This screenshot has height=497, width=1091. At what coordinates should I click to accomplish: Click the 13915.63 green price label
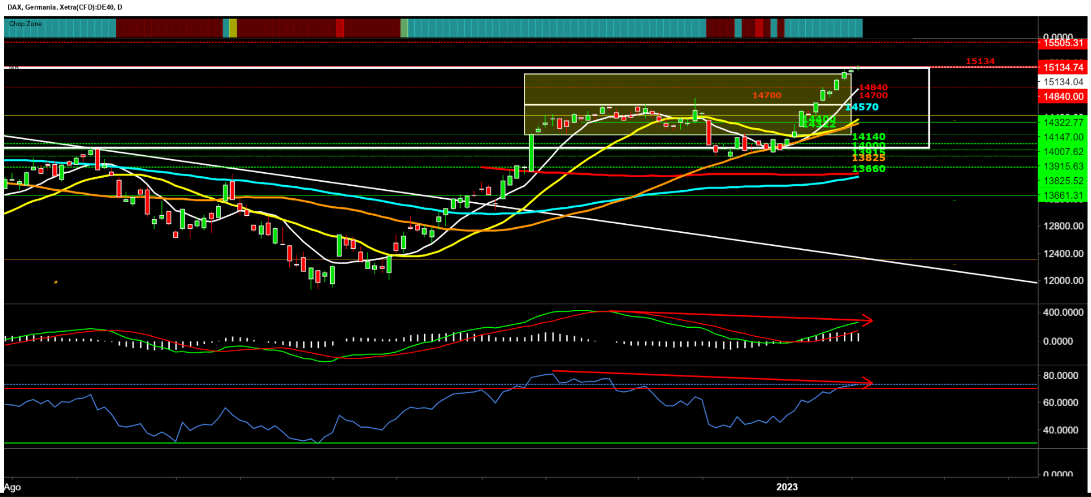point(1063,166)
